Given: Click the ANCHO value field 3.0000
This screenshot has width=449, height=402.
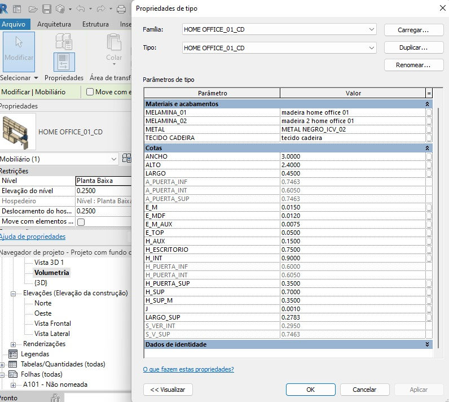Looking at the screenshot, I should click(353, 156).
